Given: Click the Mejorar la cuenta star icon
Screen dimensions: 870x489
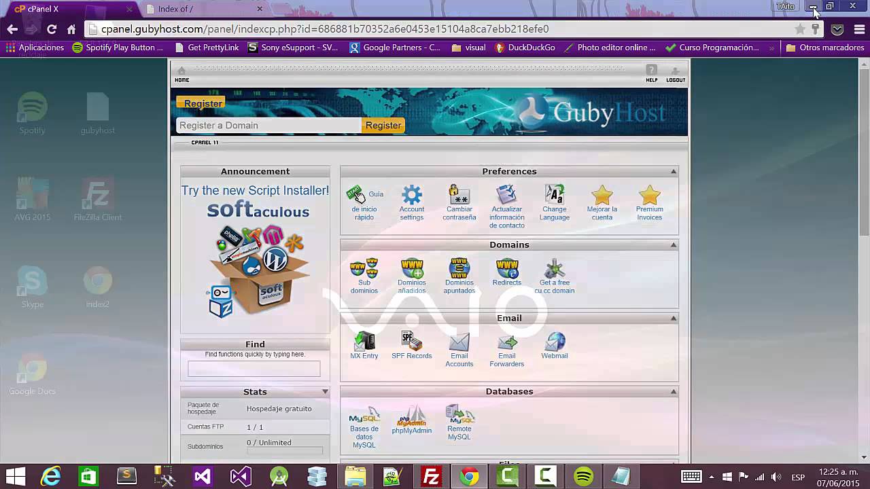Looking at the screenshot, I should pyautogui.click(x=602, y=195).
